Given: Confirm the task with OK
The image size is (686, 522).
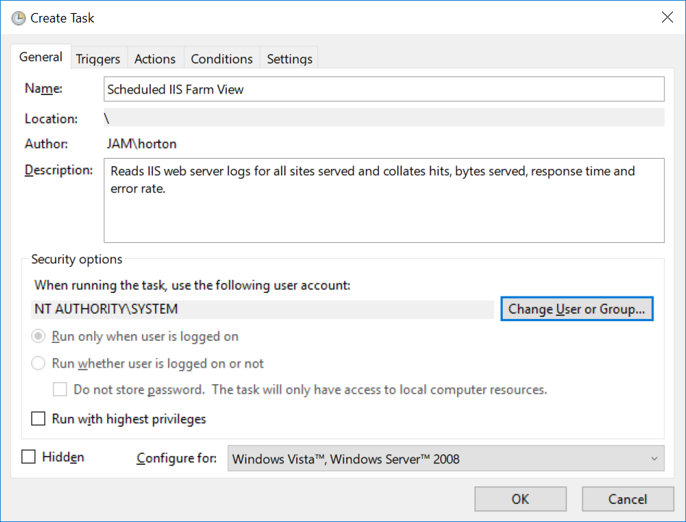Looking at the screenshot, I should tap(520, 499).
